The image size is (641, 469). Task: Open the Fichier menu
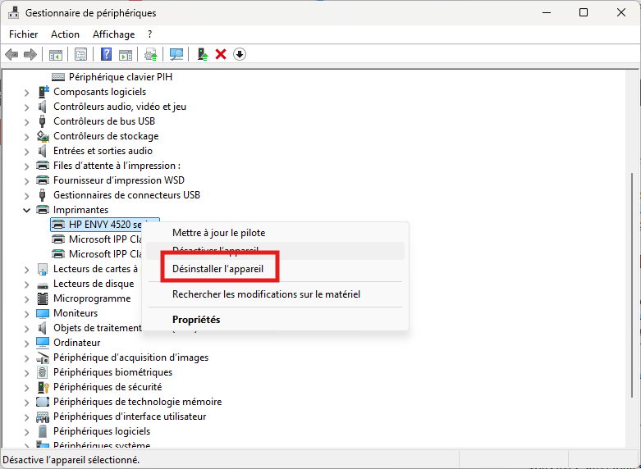pyautogui.click(x=23, y=34)
